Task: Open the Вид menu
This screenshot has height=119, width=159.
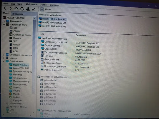Action: tap(13, 4)
